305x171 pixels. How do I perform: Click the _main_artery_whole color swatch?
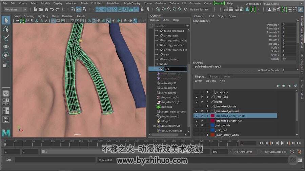click(x=212, y=135)
